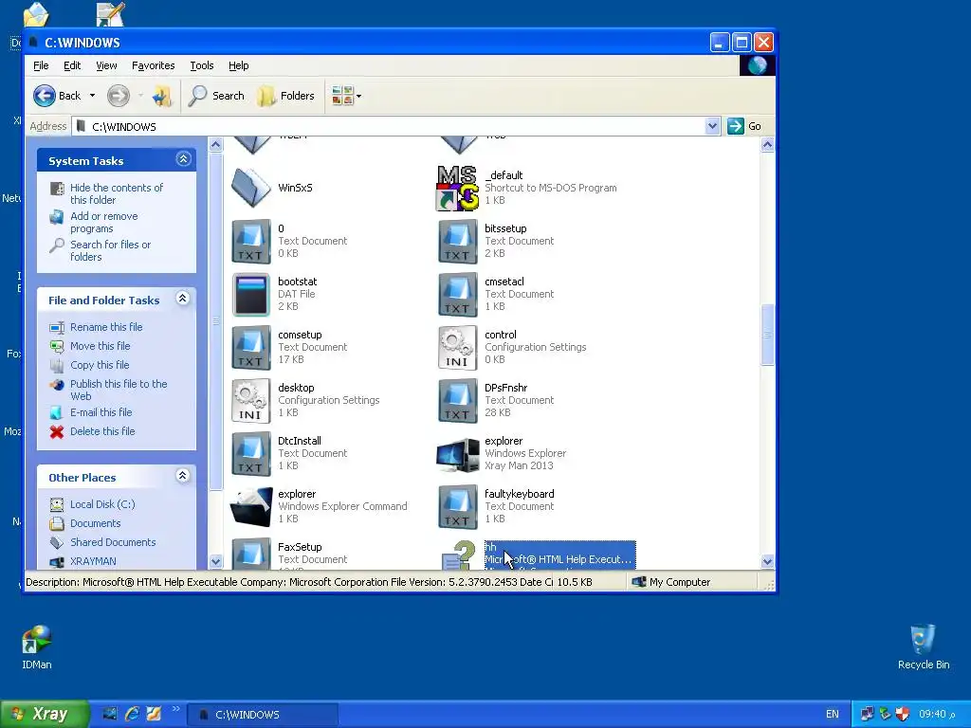Screen dimensions: 971x728
Task: Go up one folder level
Action: tap(162, 96)
